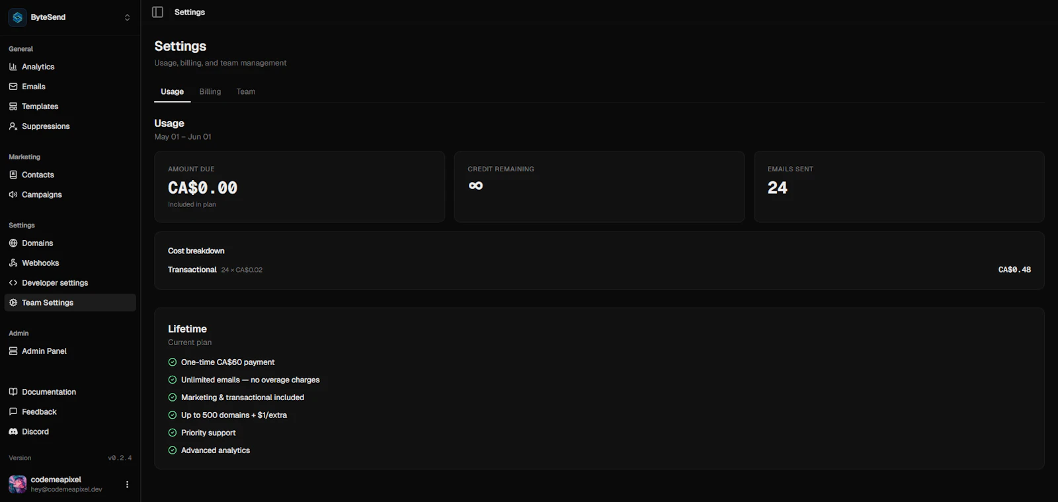Screen dimensions: 1058x502
Task: Open the Admin Panel
Action: point(70,351)
